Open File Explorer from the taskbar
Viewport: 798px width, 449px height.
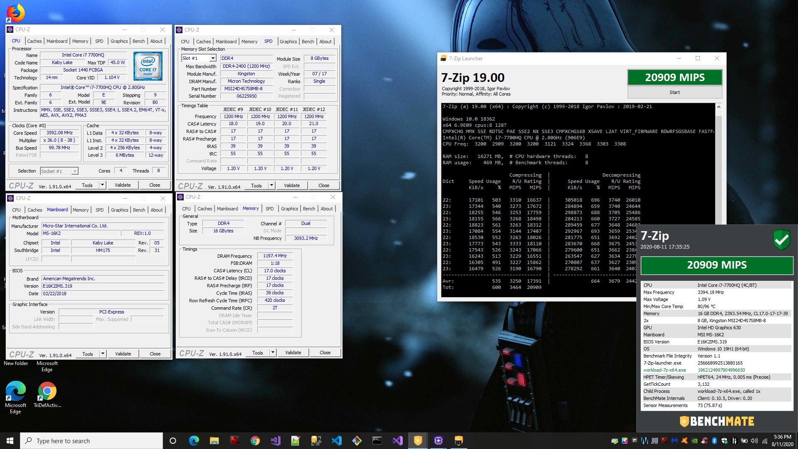[x=214, y=441]
